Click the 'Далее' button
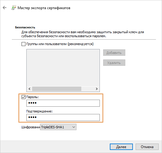 pos(121,147)
